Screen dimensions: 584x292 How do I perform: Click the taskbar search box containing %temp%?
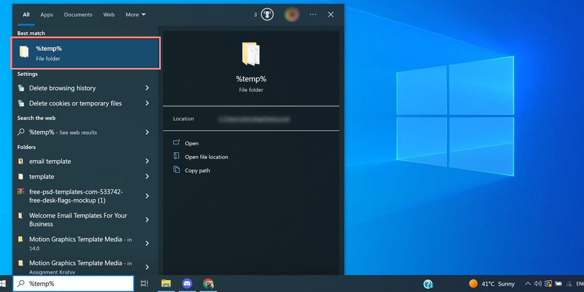74,284
